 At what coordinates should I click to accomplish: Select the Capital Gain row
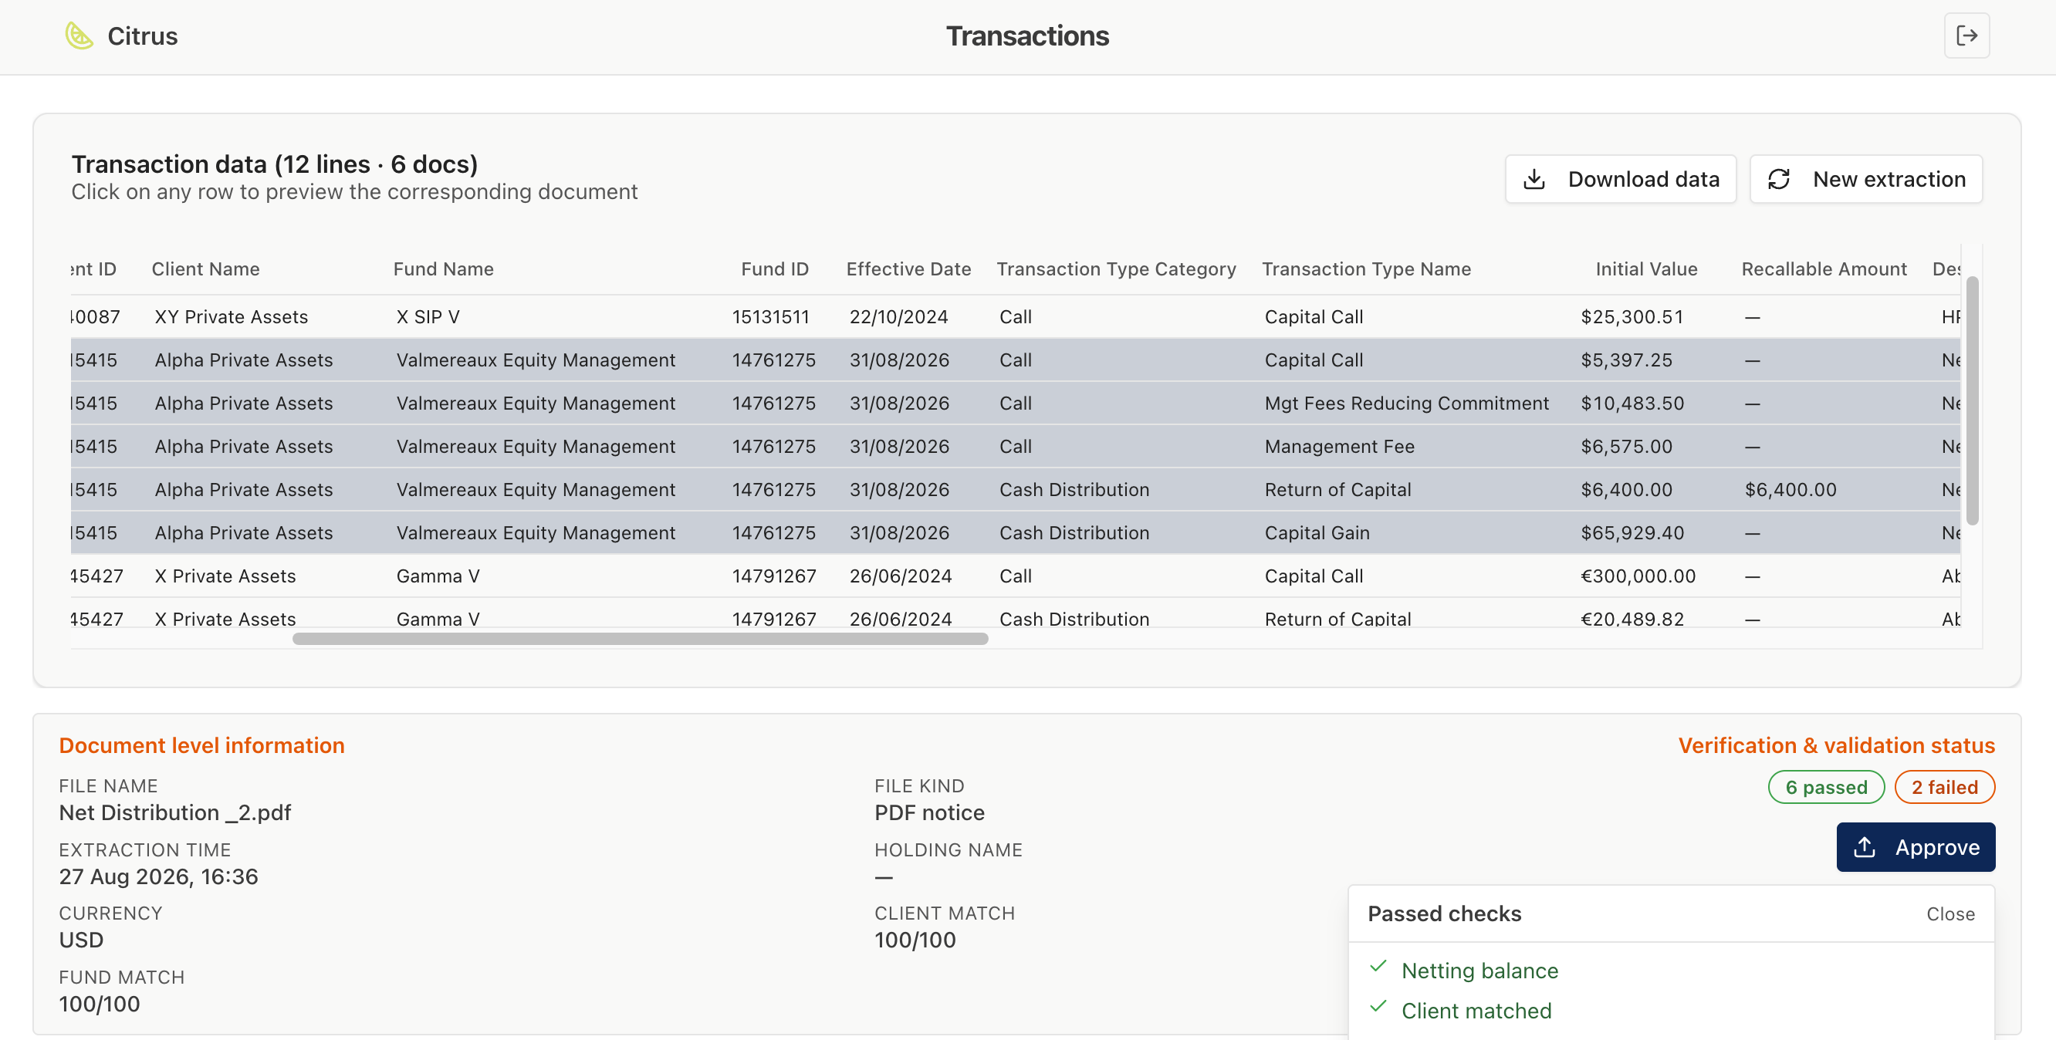[x=1014, y=532]
